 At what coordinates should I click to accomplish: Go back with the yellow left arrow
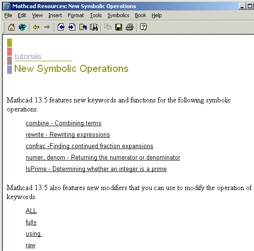pyautogui.click(x=36, y=27)
